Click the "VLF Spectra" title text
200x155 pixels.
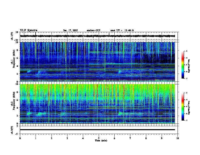coord(29,30)
